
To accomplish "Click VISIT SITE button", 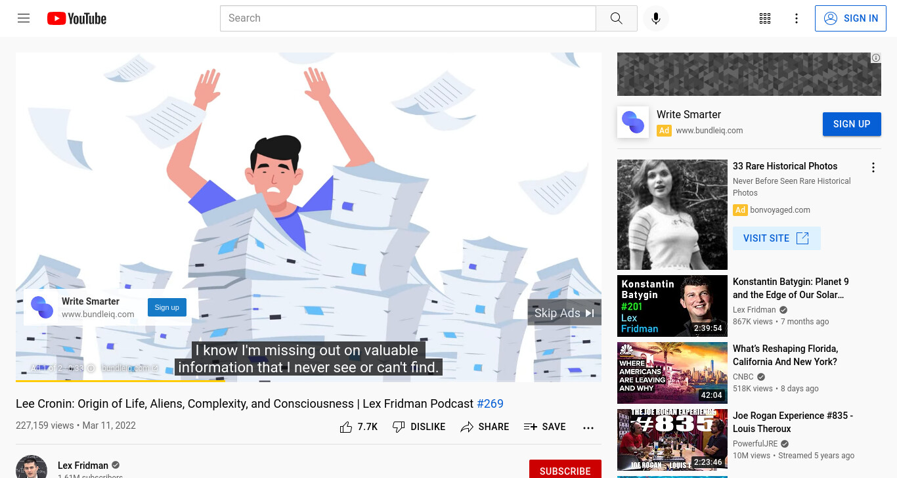I will 776,238.
